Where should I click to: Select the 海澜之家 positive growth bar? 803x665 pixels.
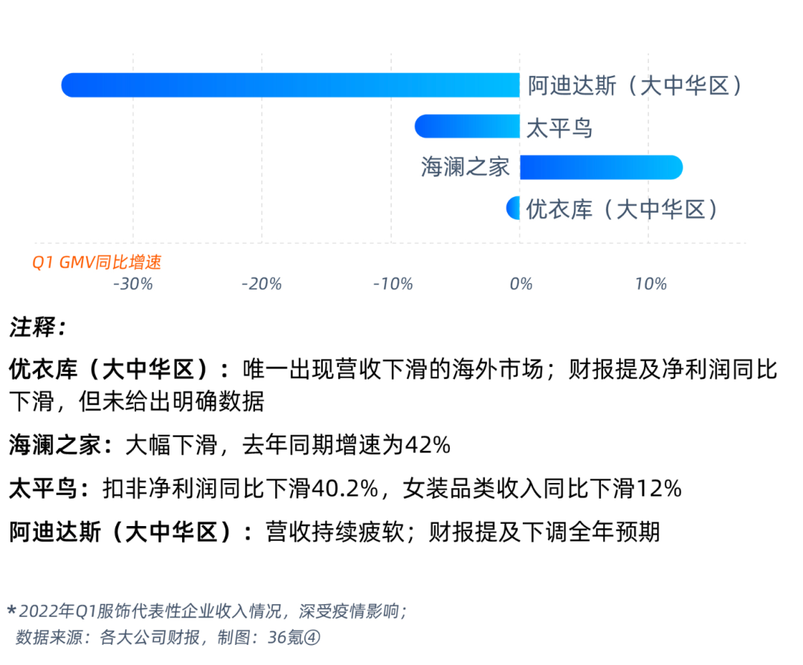tap(601, 167)
